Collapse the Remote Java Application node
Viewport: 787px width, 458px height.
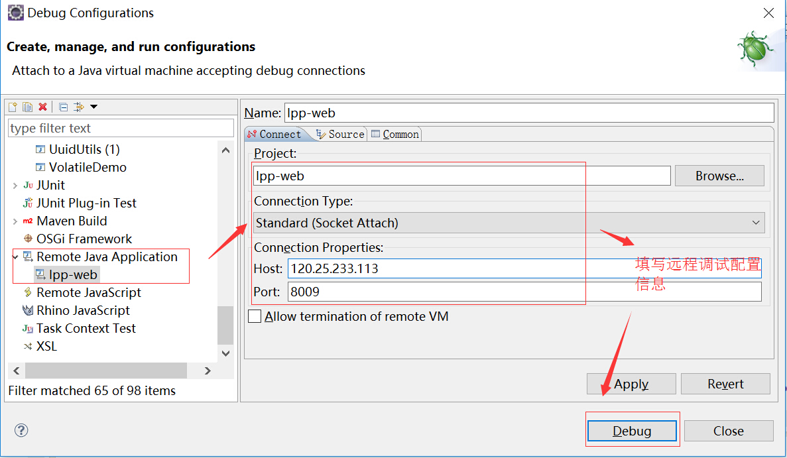(15, 257)
